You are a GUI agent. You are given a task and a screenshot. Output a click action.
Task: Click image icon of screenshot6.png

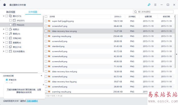tap(49, 56)
